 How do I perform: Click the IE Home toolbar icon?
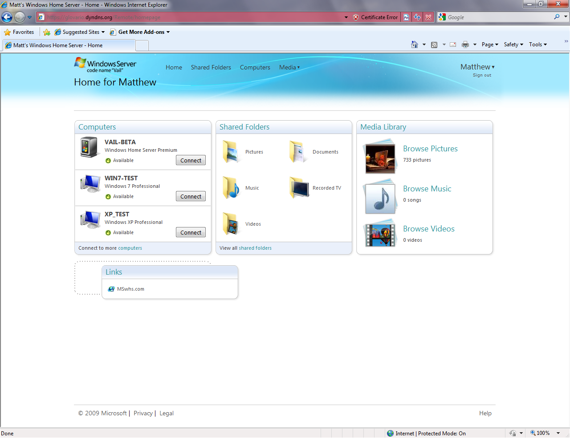click(x=415, y=45)
